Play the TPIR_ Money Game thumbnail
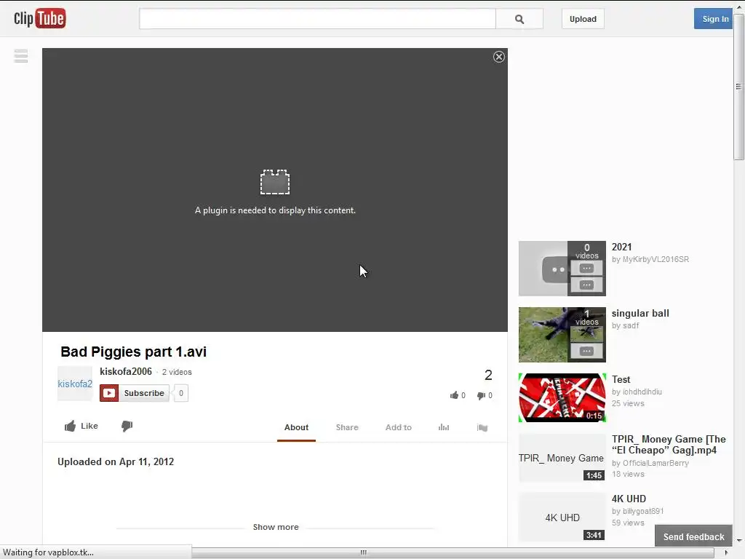The width and height of the screenshot is (745, 559). point(562,458)
